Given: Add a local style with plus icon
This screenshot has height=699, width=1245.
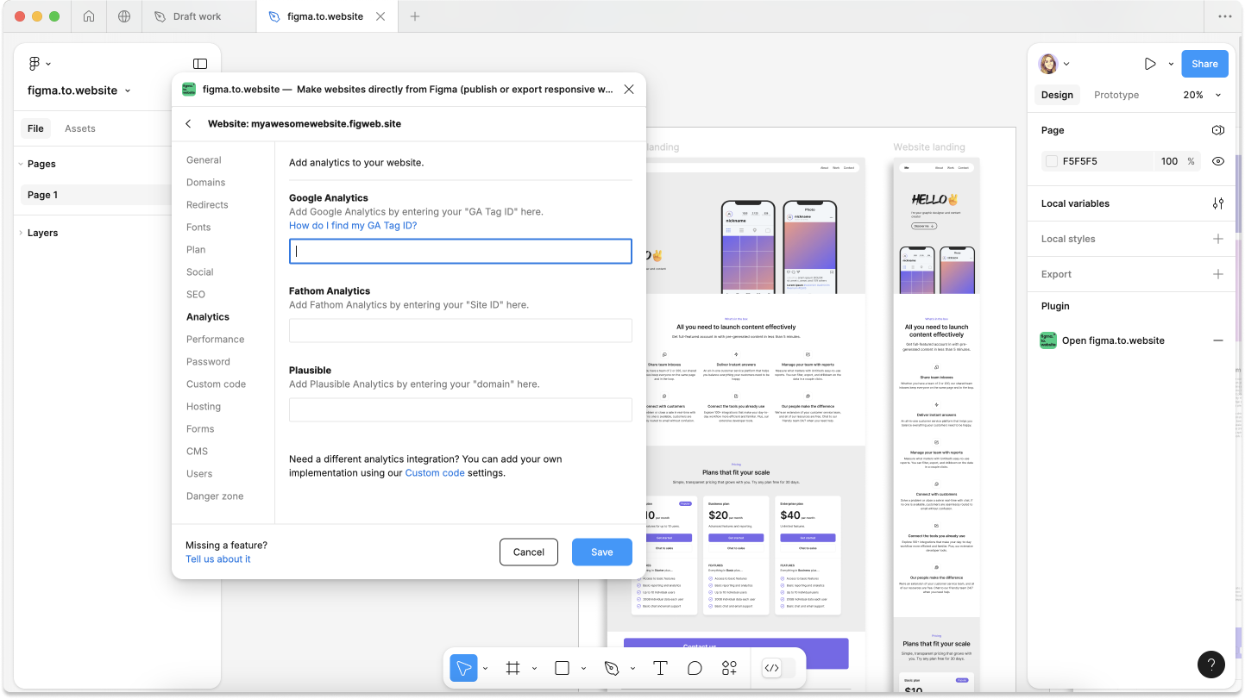Looking at the screenshot, I should [x=1218, y=239].
